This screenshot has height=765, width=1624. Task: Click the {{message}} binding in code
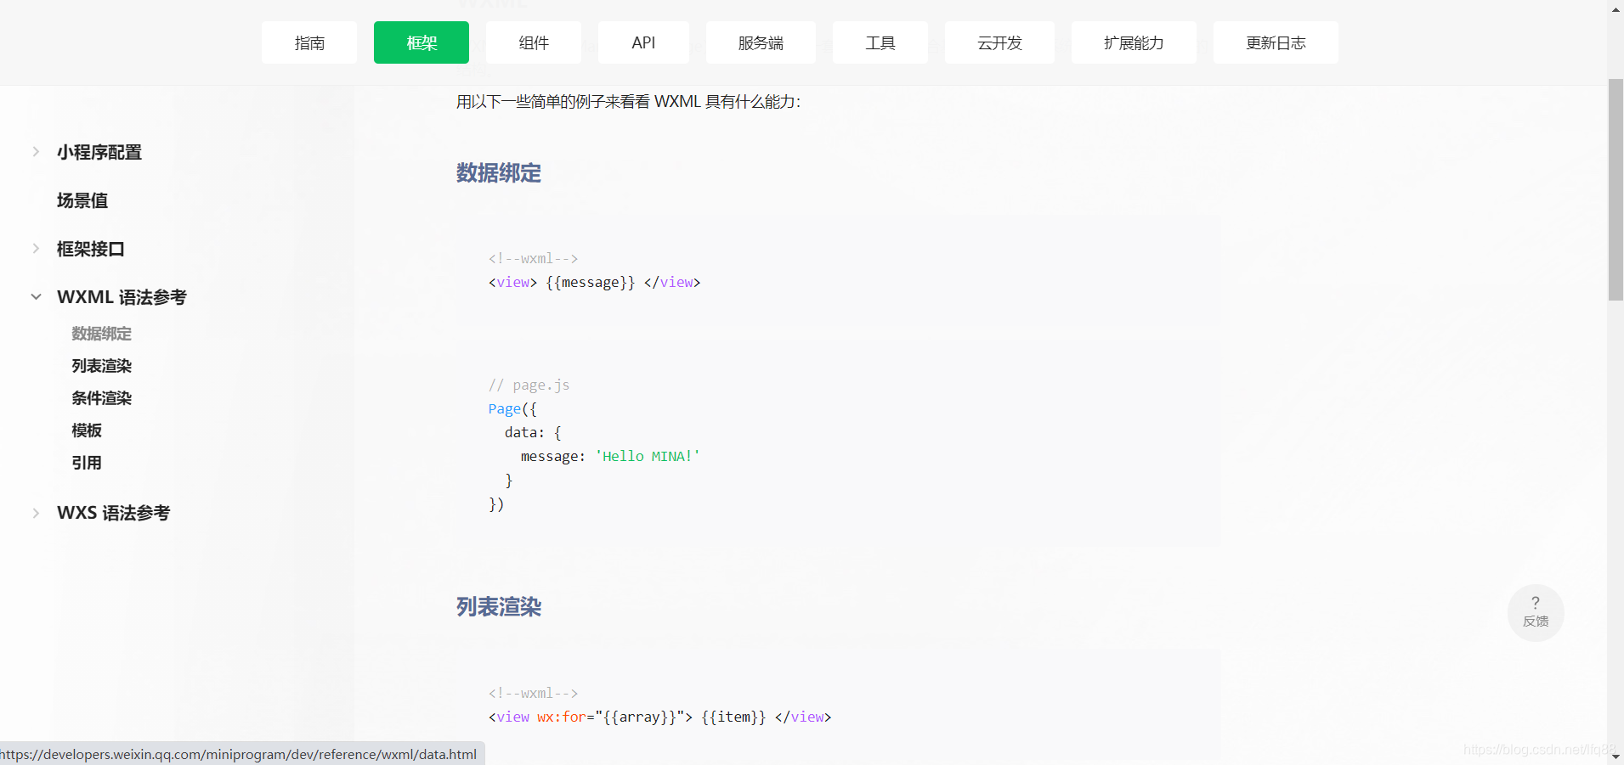click(591, 283)
